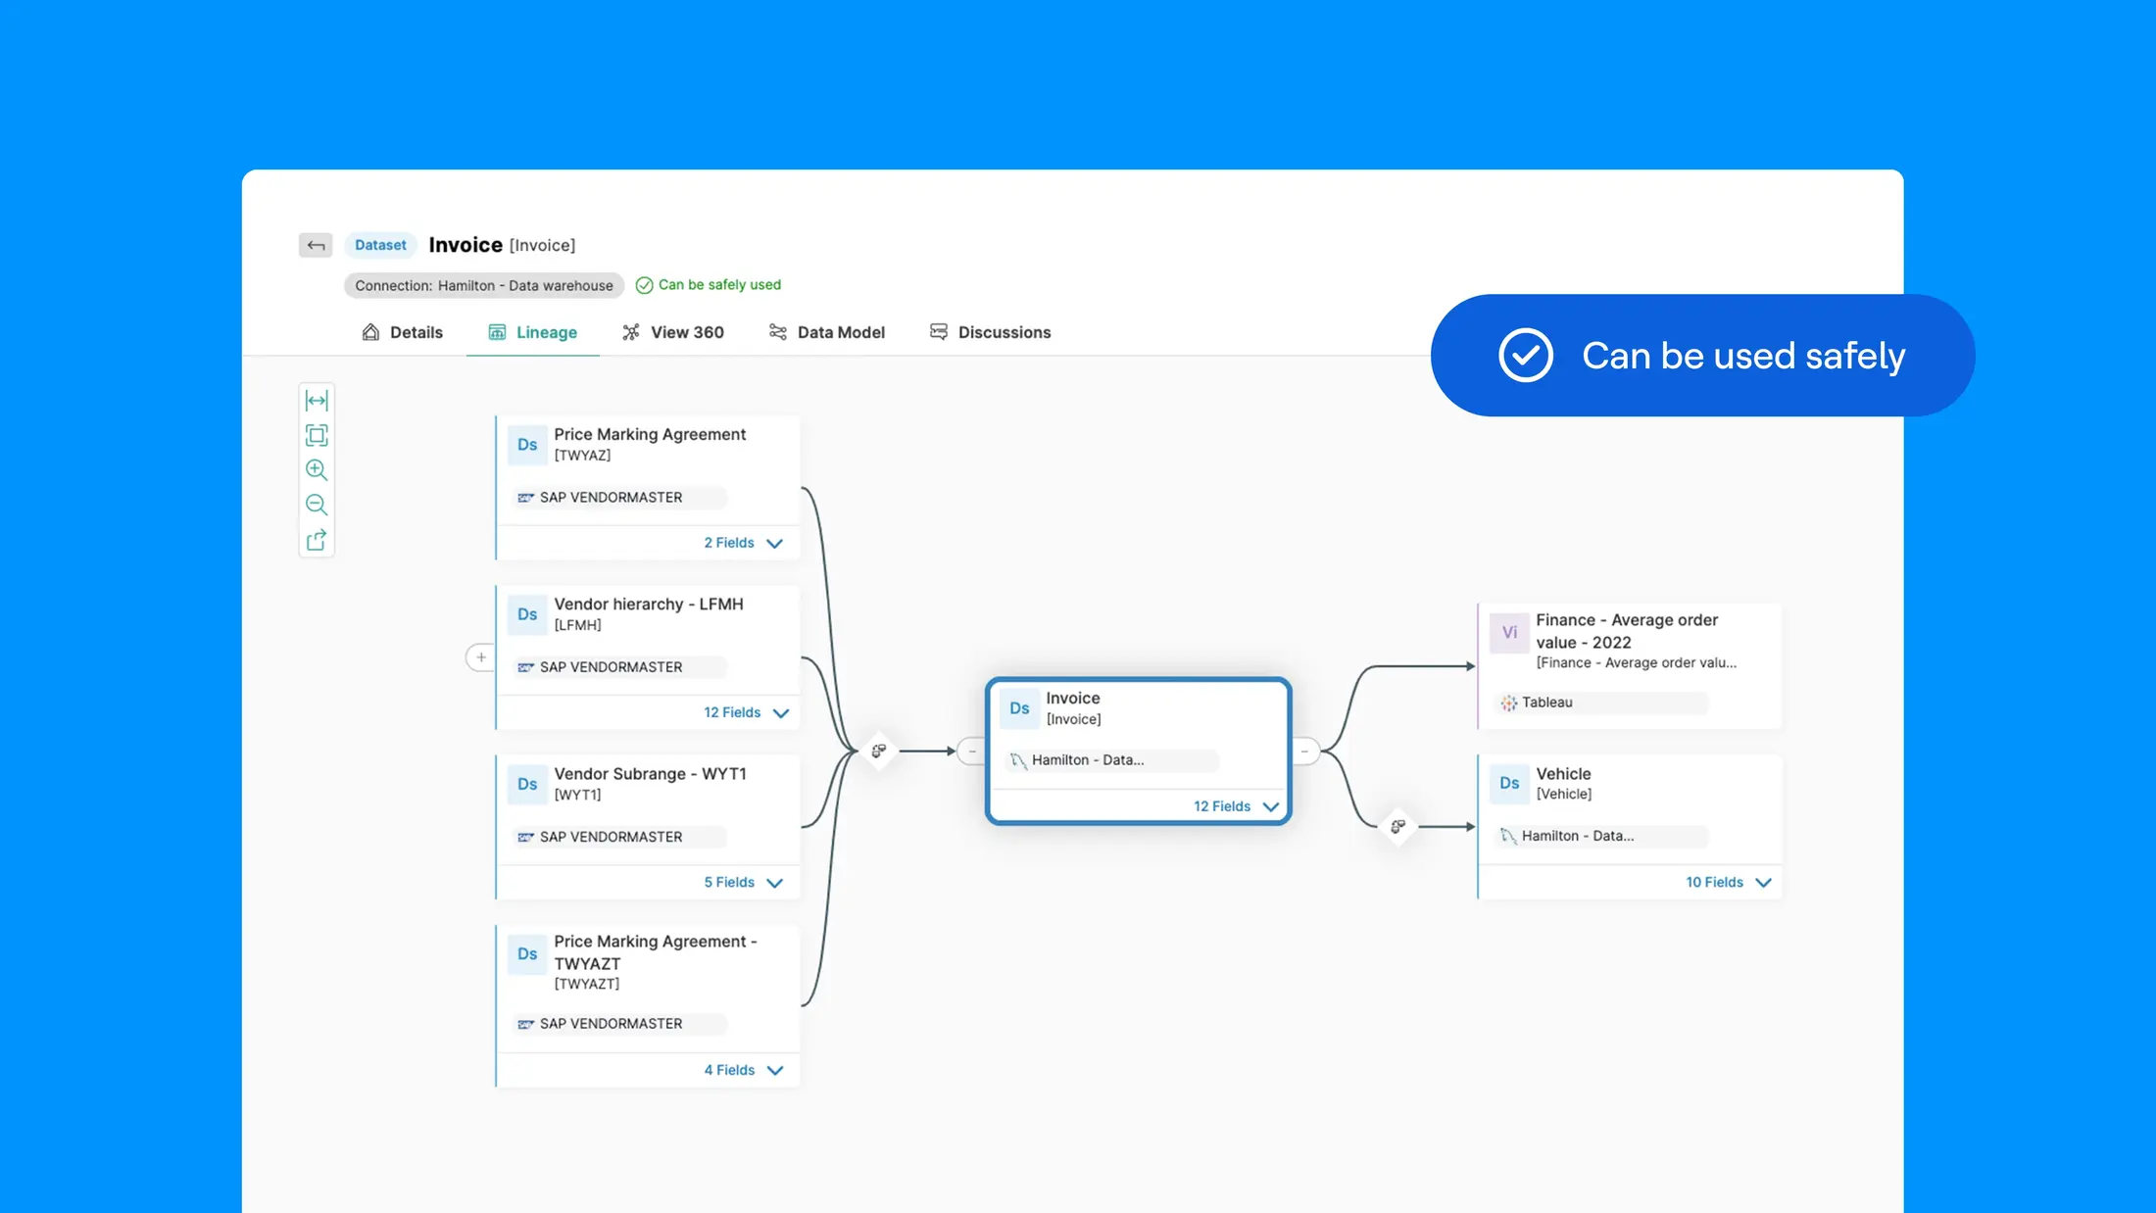
Task: Click the export/share lineage icon
Action: click(317, 540)
